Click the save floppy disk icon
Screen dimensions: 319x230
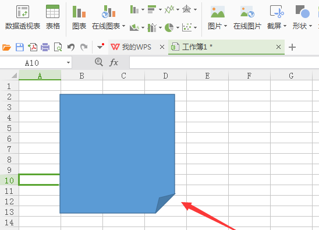click(x=20, y=47)
